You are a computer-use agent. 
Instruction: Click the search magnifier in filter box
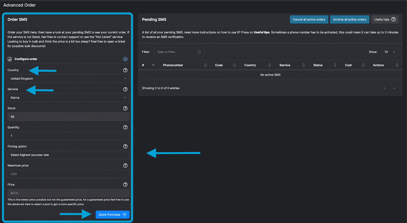199,52
